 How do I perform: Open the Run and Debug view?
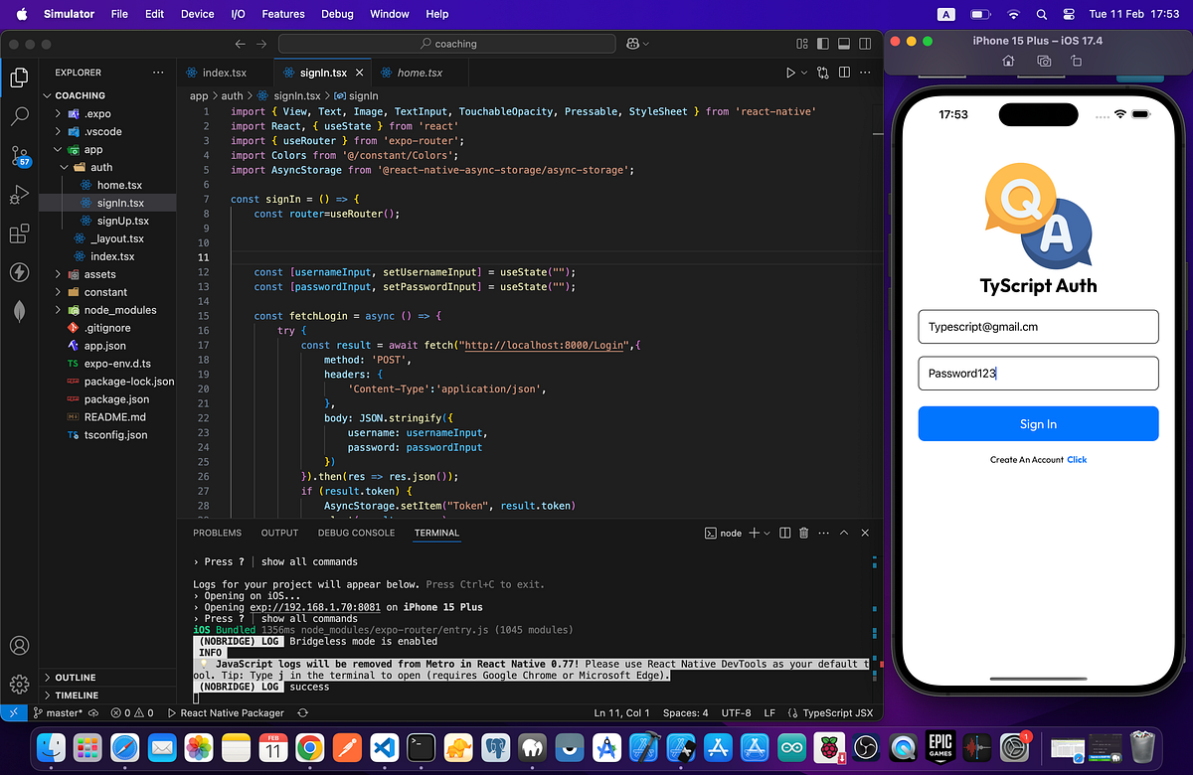(x=20, y=195)
